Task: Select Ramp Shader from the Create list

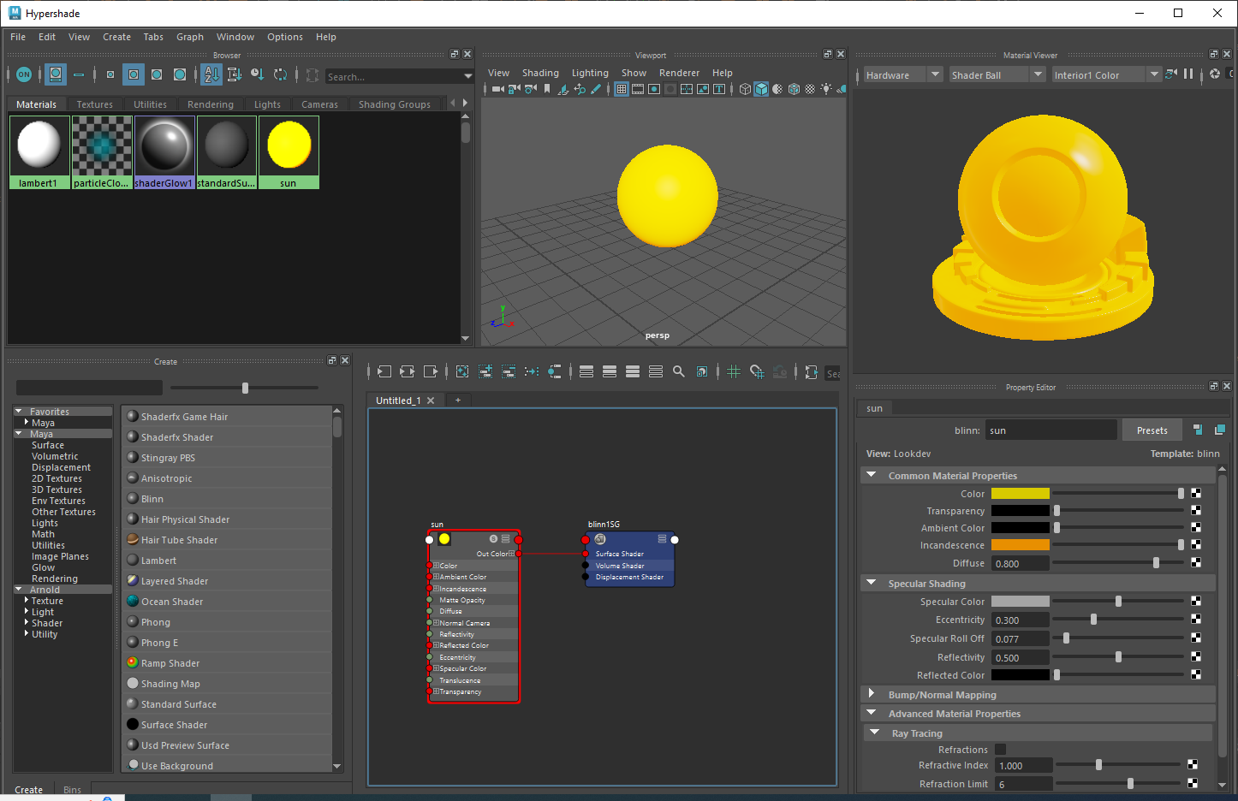Action: click(171, 662)
